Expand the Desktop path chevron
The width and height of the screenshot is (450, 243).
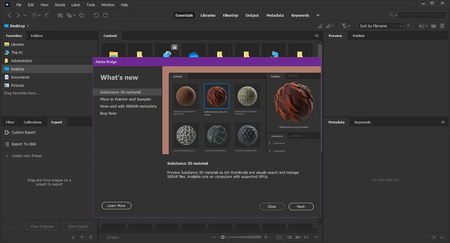(28, 26)
